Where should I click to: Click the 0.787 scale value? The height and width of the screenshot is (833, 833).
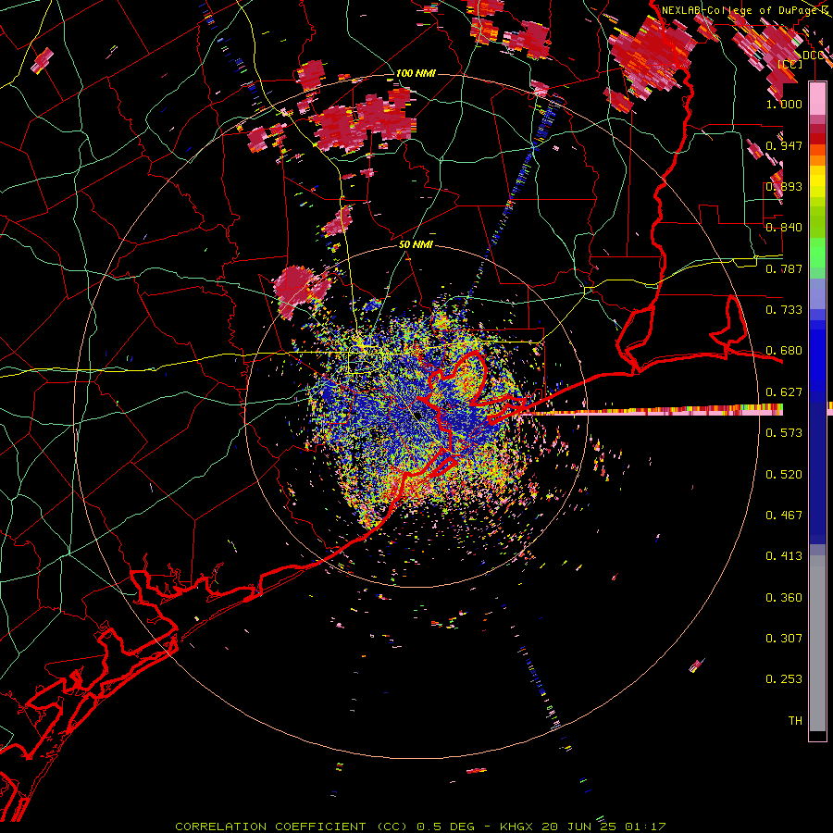[784, 268]
